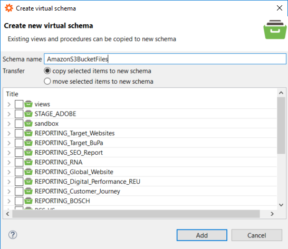Expand the REPORTING_Target_BuPa node
Image resolution: width=288 pixels, height=249 pixels.
(9, 143)
